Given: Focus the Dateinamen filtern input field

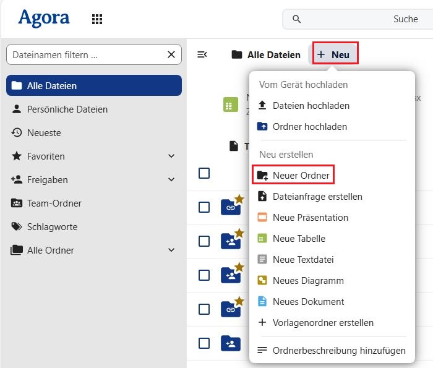Looking at the screenshot, I should (85, 55).
